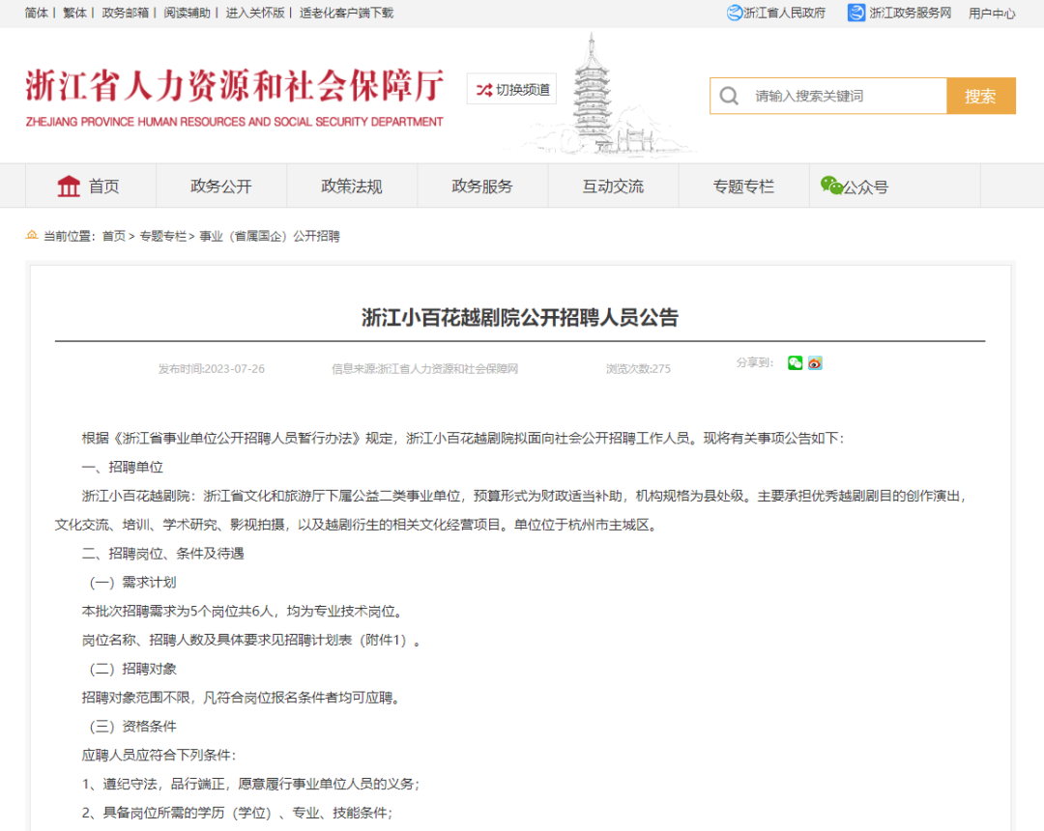Click the 切换频道 channel switch icon
Image resolution: width=1044 pixels, height=831 pixels.
click(483, 88)
